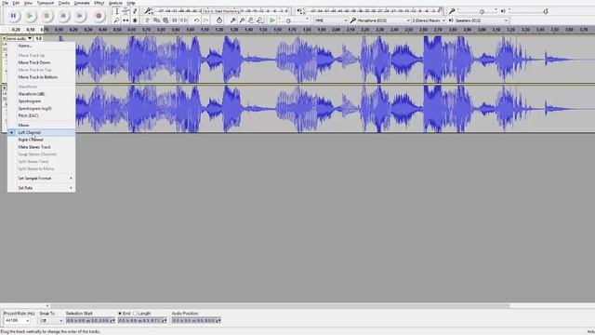Open the Snap To dropdown

coord(51,320)
